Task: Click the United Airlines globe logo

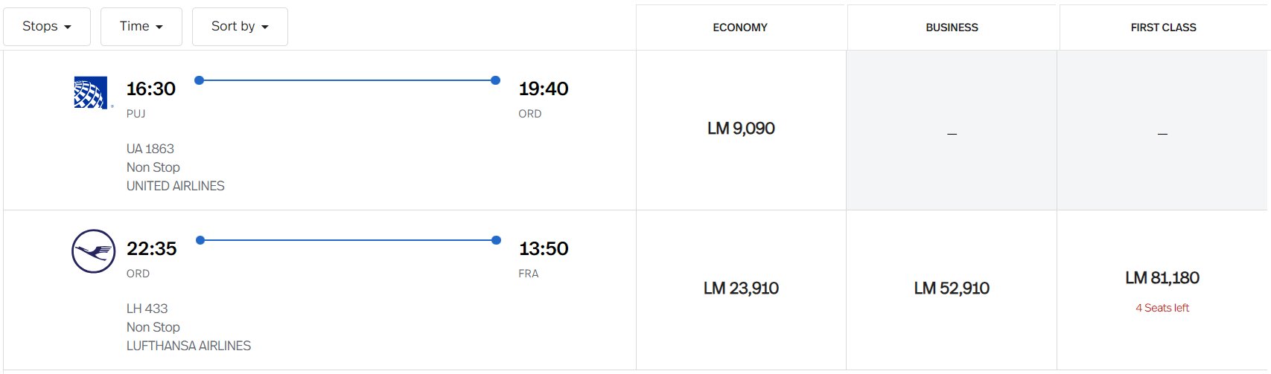Action: click(x=92, y=92)
